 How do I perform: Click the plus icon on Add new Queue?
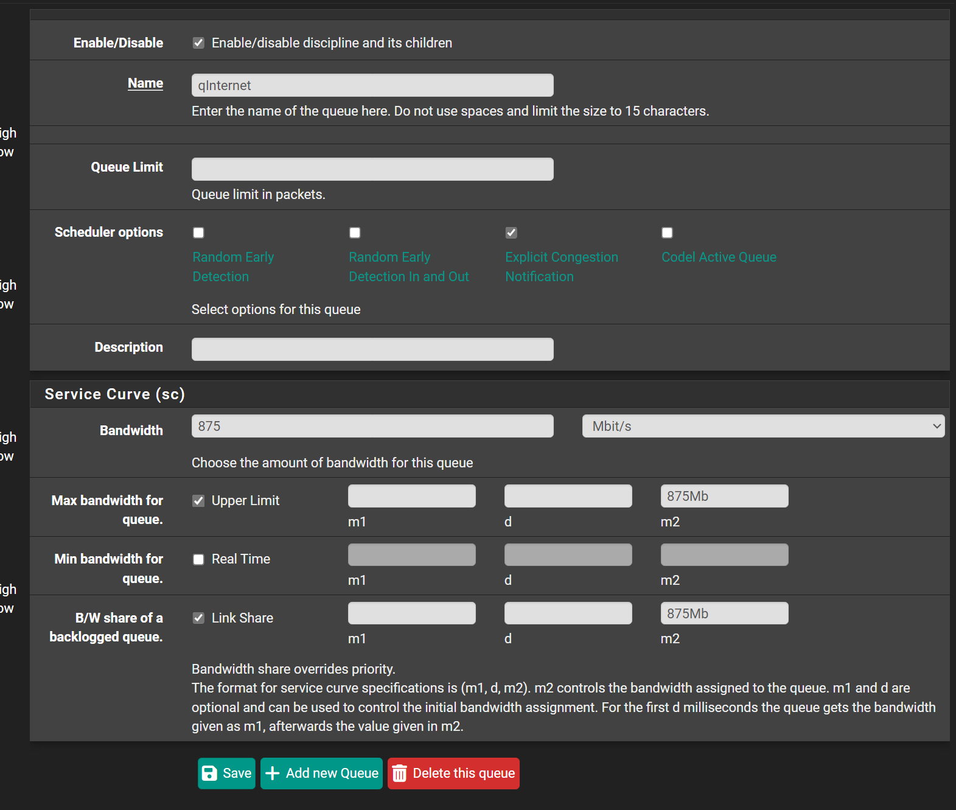273,773
